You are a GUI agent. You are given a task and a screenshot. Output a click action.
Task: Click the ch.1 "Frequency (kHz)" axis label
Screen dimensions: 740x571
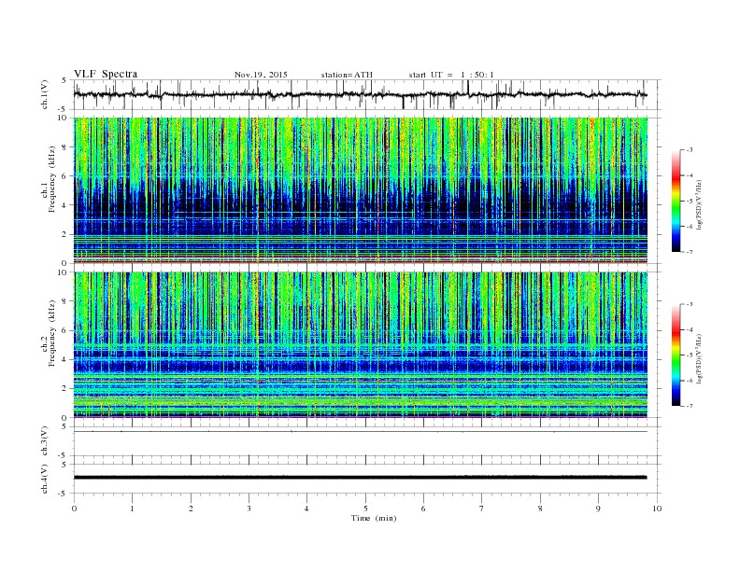[52, 179]
